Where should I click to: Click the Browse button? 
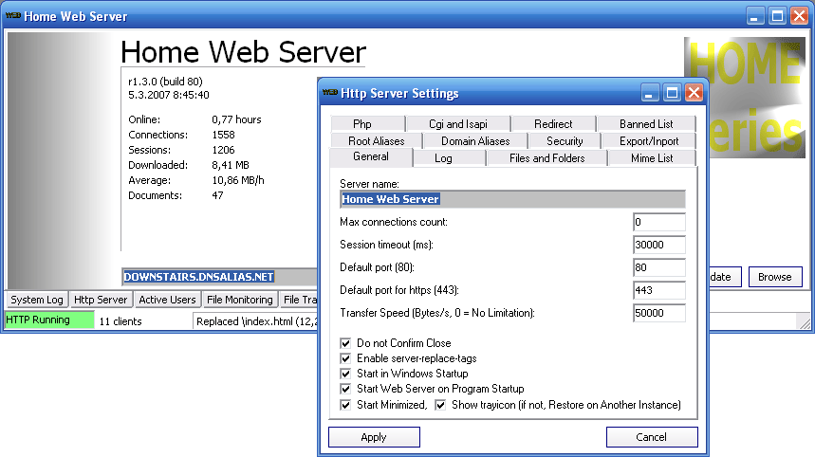[774, 277]
